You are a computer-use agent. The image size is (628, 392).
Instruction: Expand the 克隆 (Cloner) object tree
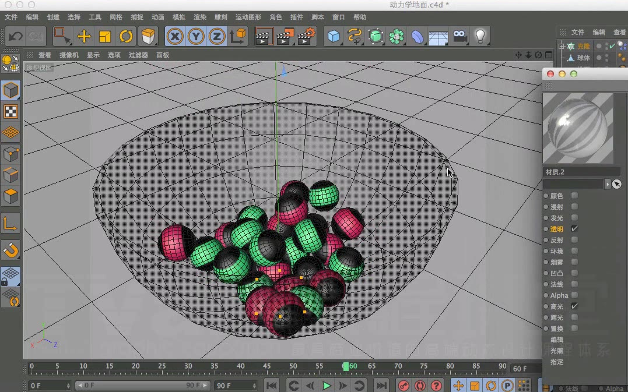tap(562, 46)
